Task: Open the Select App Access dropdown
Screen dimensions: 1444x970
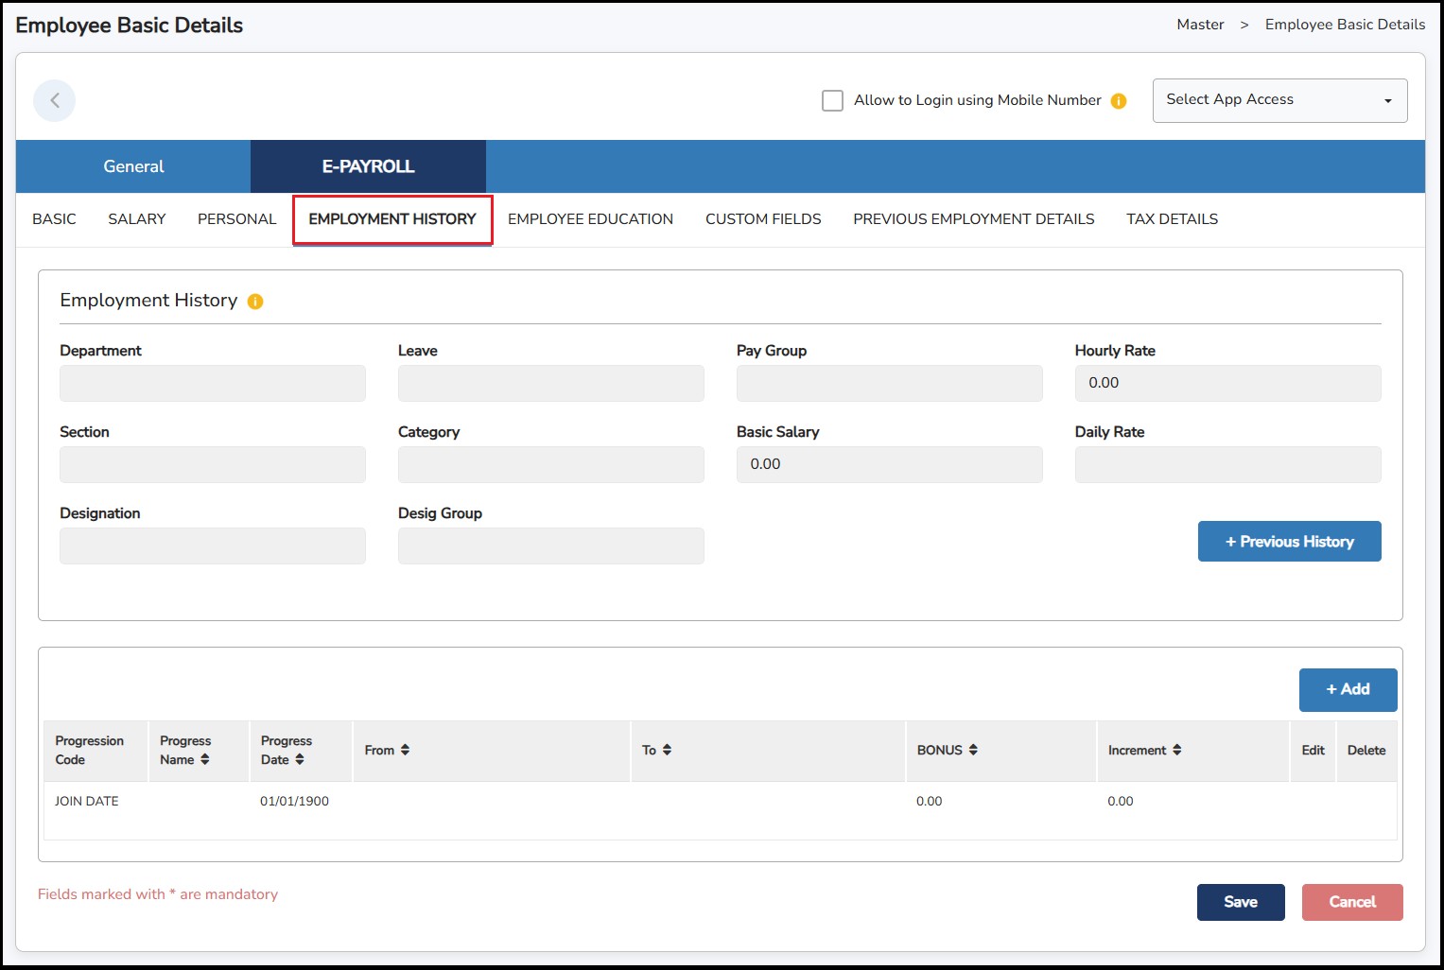Action: click(x=1279, y=99)
